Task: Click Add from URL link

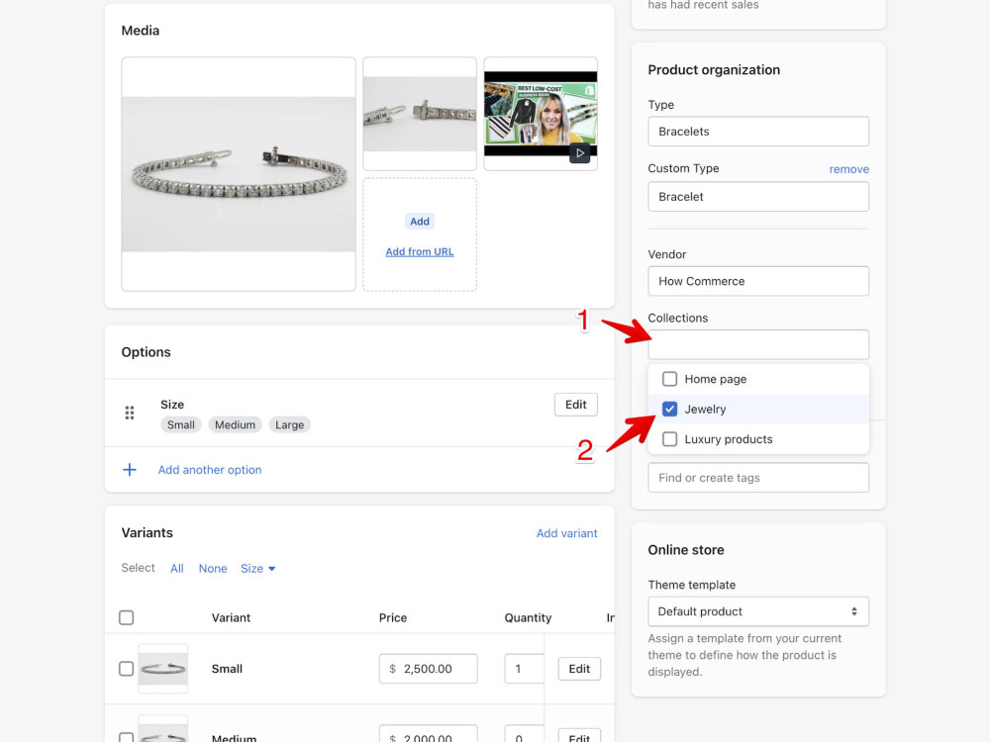Action: pyautogui.click(x=420, y=251)
